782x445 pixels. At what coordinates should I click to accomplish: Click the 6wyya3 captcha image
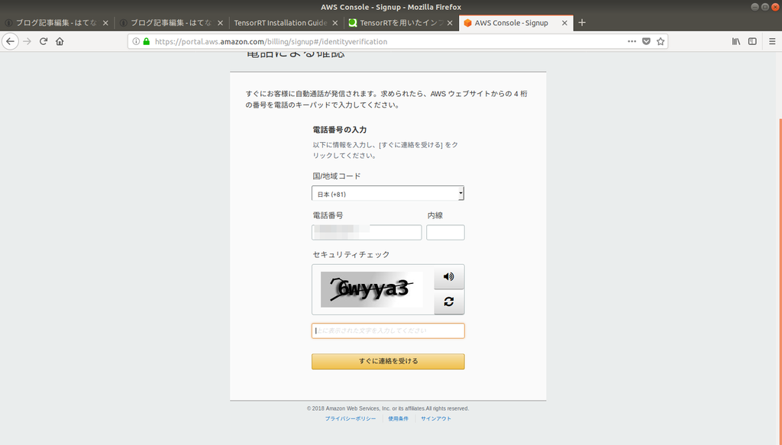click(372, 289)
